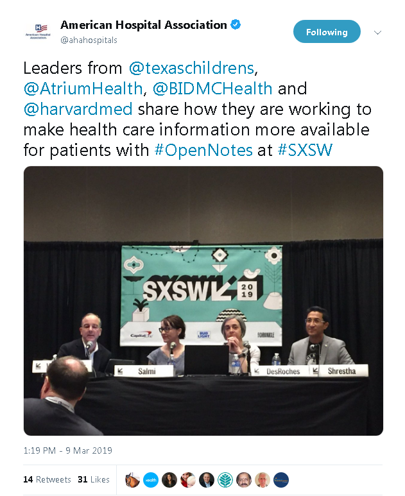Toggle the Following button
This screenshot has height=496, width=405.
coord(327,31)
